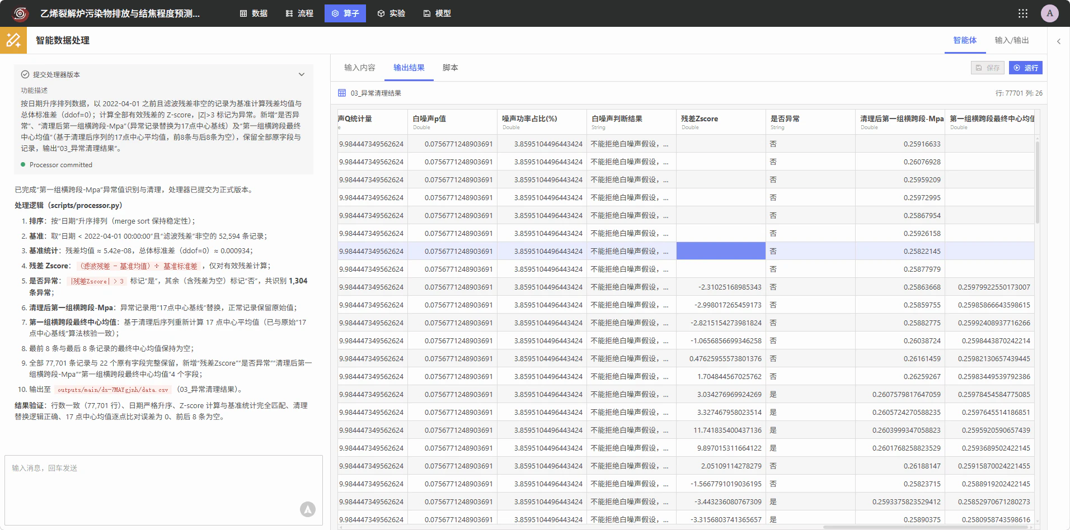Open the 模型 navigation item
Viewport: 1070px width, 530px height.
437,13
